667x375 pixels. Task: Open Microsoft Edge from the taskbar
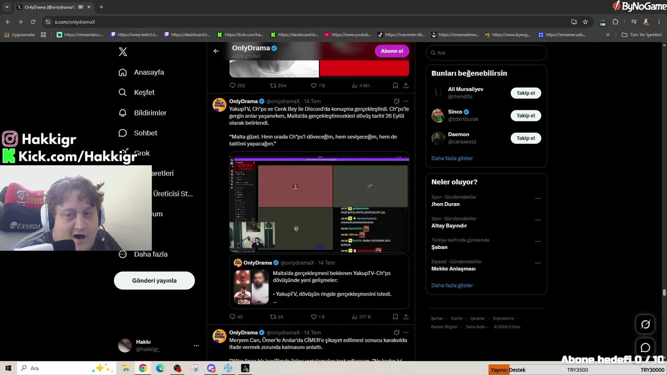(160, 368)
